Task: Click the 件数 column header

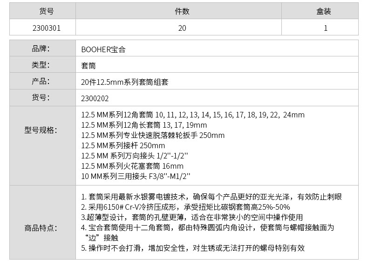Action: click(x=182, y=12)
